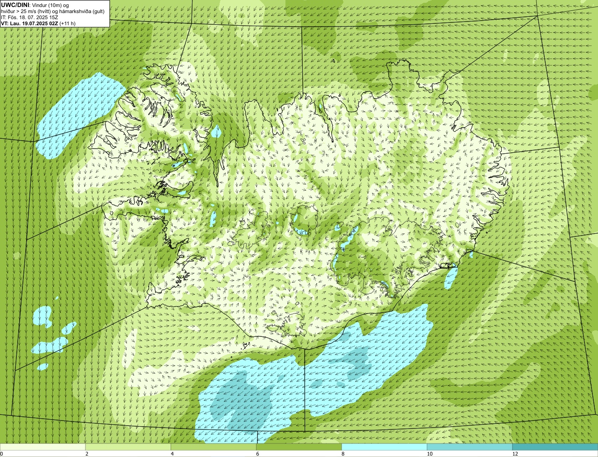Image resolution: width=598 pixels, height=457 pixels.
Task: Click the light green 2–4 legend swatch
Action: pyautogui.click(x=128, y=447)
